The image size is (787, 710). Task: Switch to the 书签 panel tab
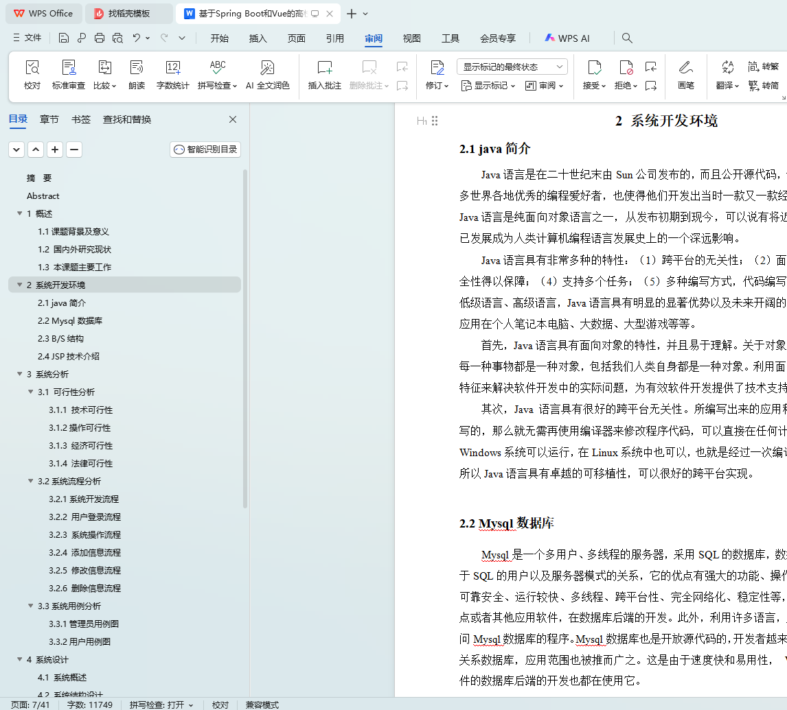(81, 119)
